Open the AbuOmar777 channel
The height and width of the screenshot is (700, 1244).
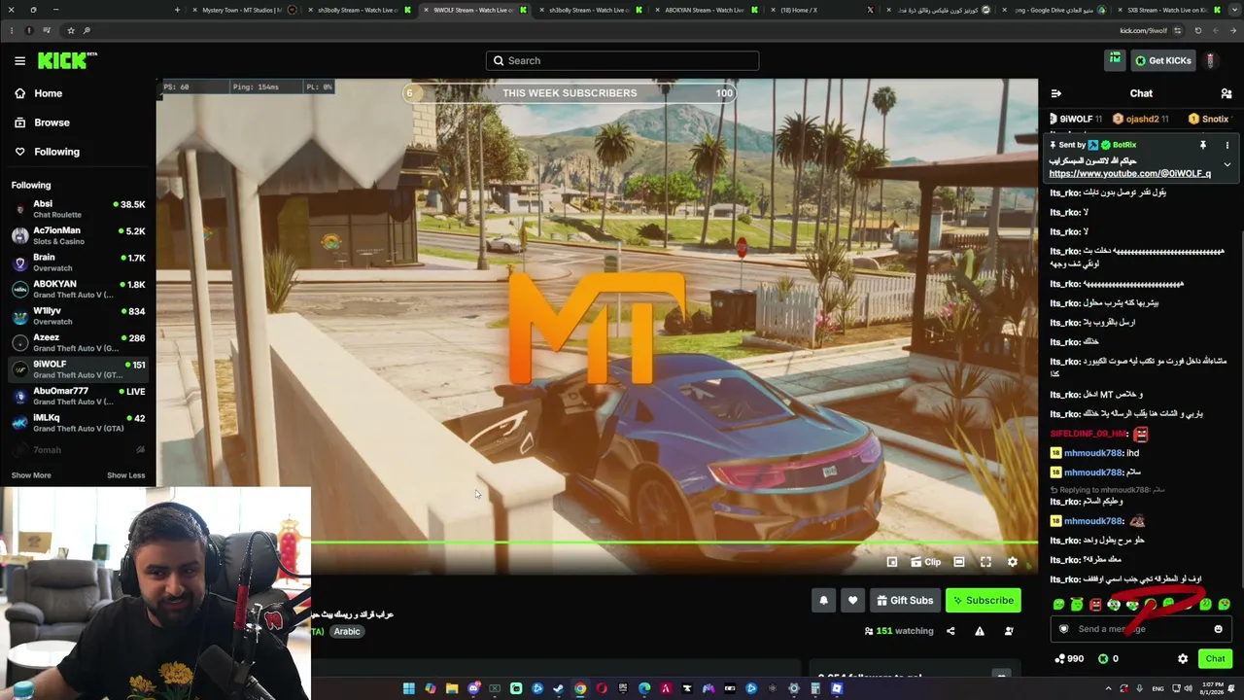pos(78,396)
